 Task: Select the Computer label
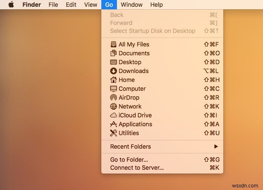coord(132,89)
